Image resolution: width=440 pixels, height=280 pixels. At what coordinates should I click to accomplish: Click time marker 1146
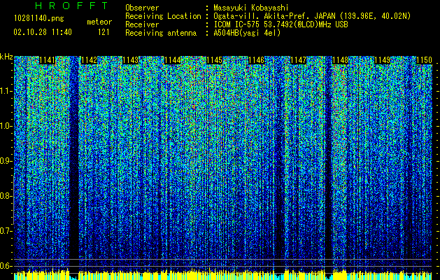click(x=257, y=60)
